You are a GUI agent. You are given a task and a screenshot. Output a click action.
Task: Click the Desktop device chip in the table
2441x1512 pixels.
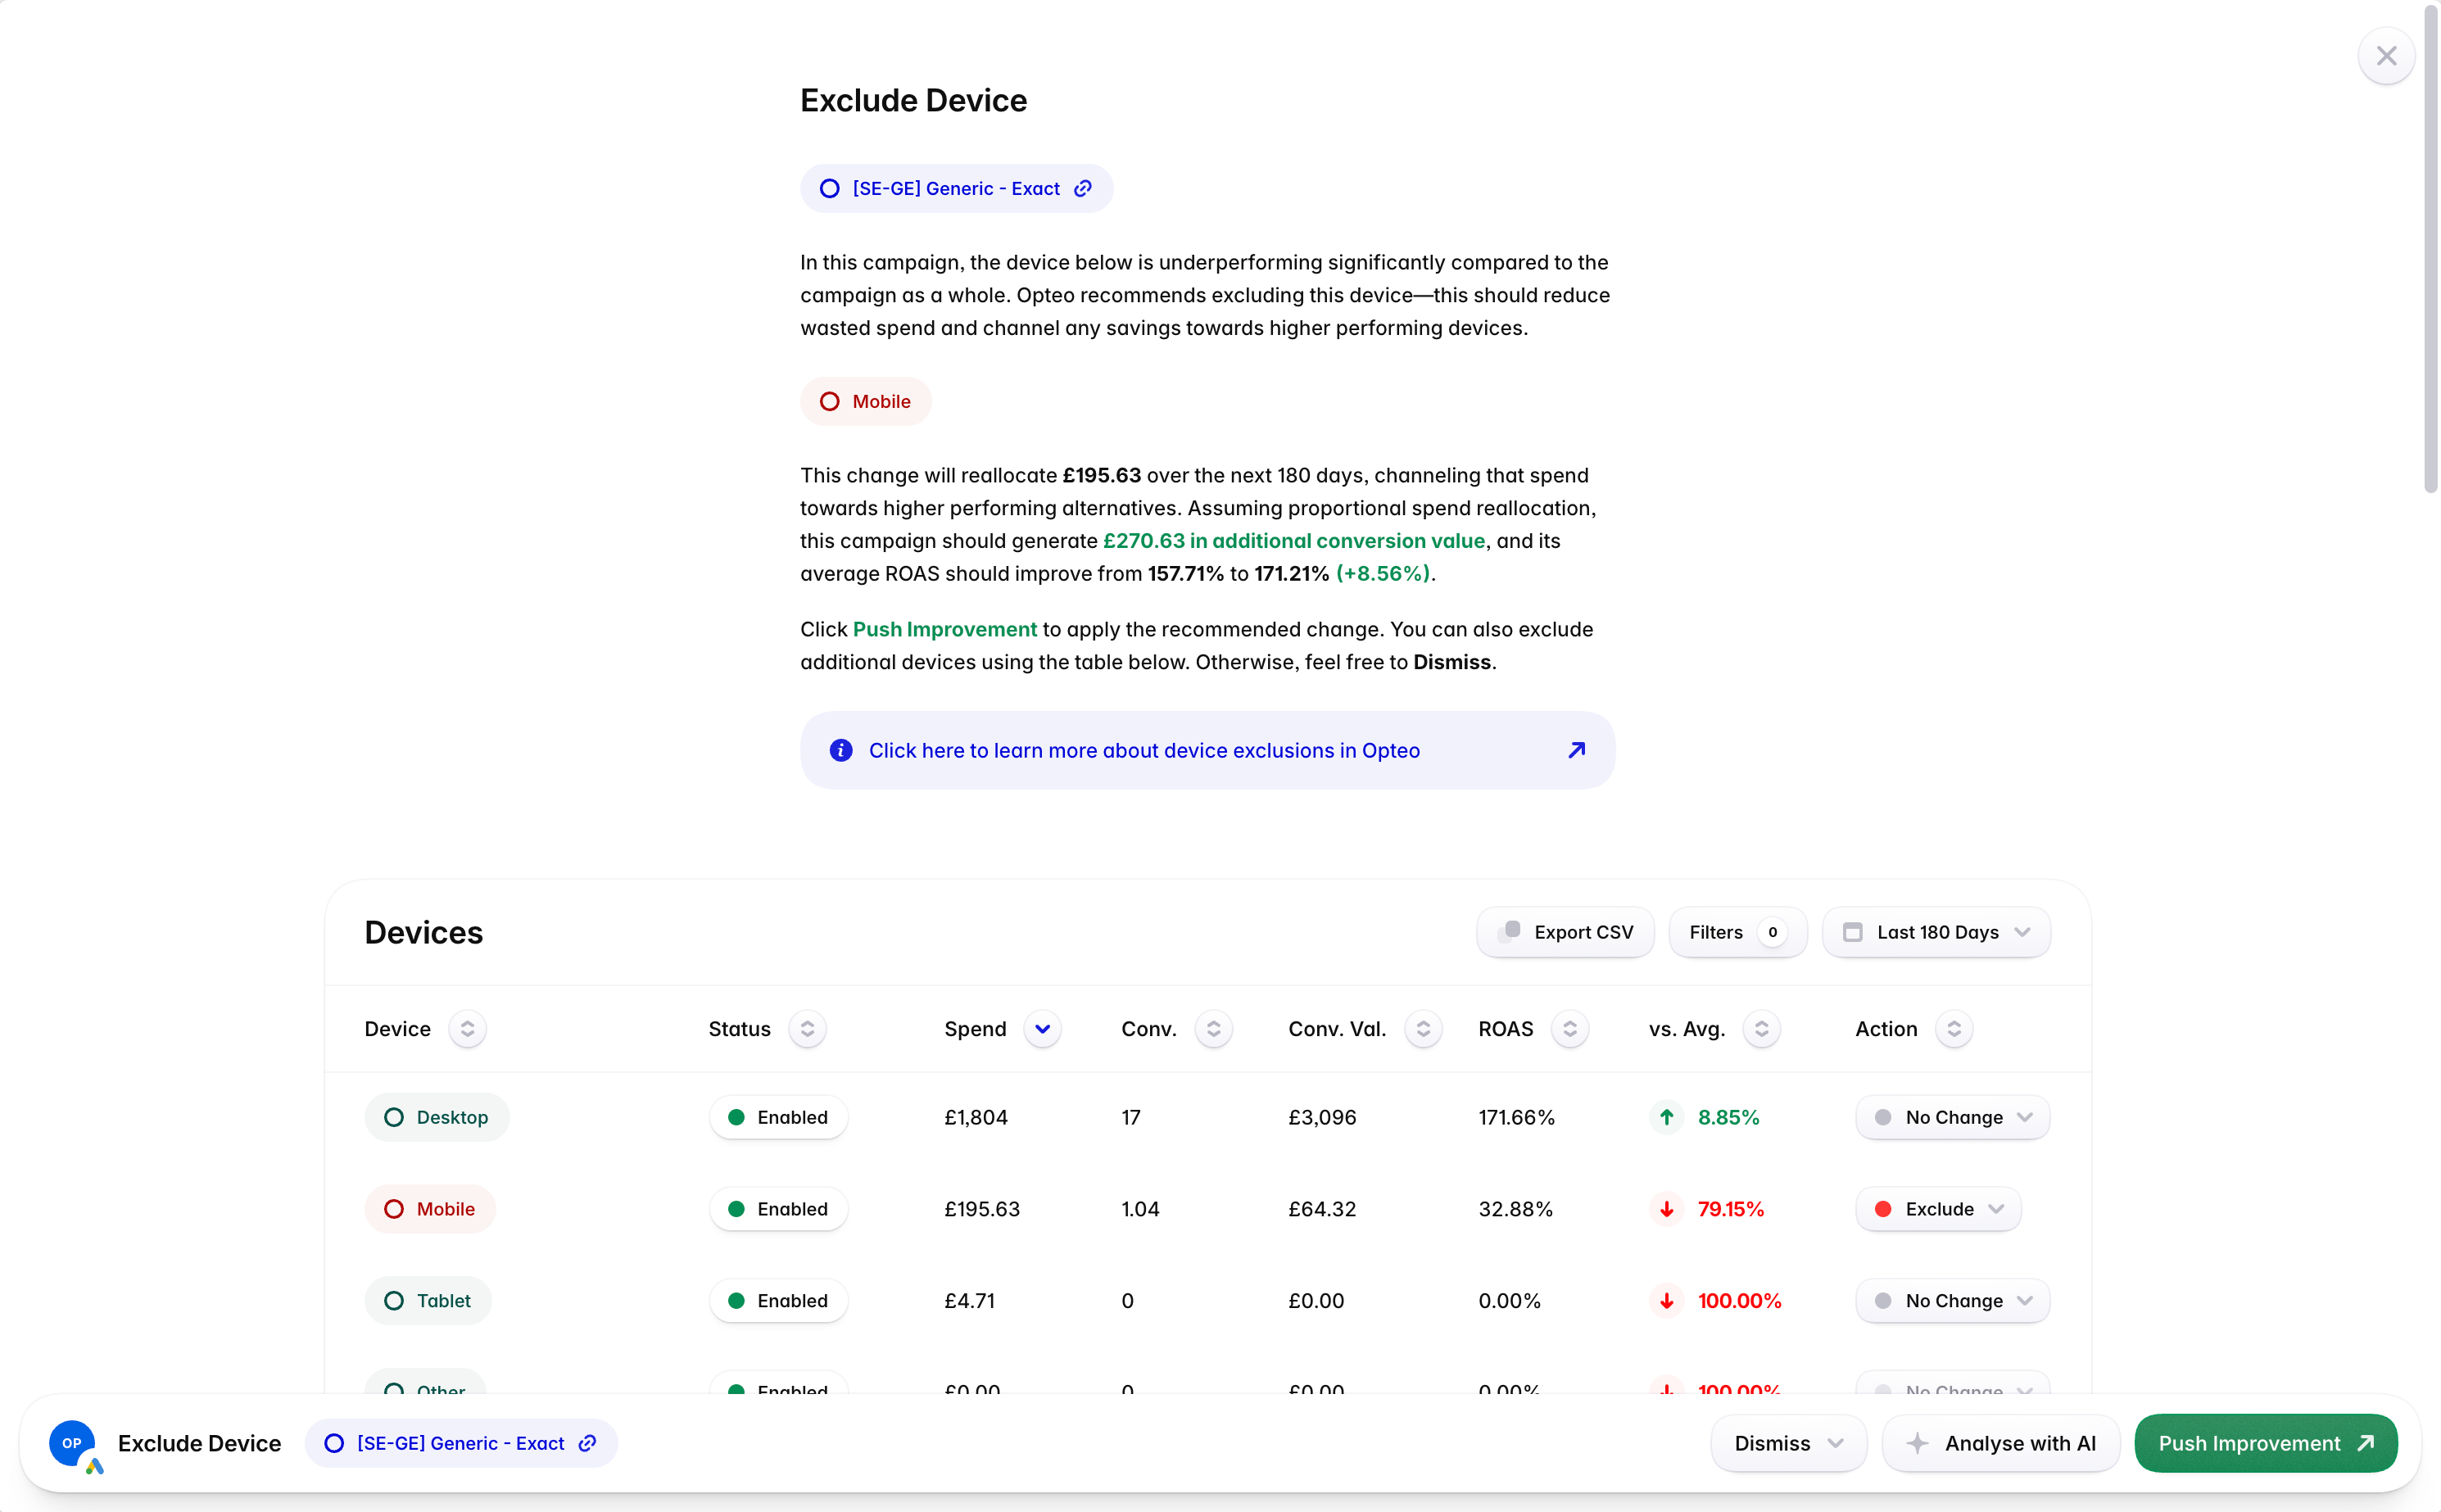pyautogui.click(x=437, y=1117)
